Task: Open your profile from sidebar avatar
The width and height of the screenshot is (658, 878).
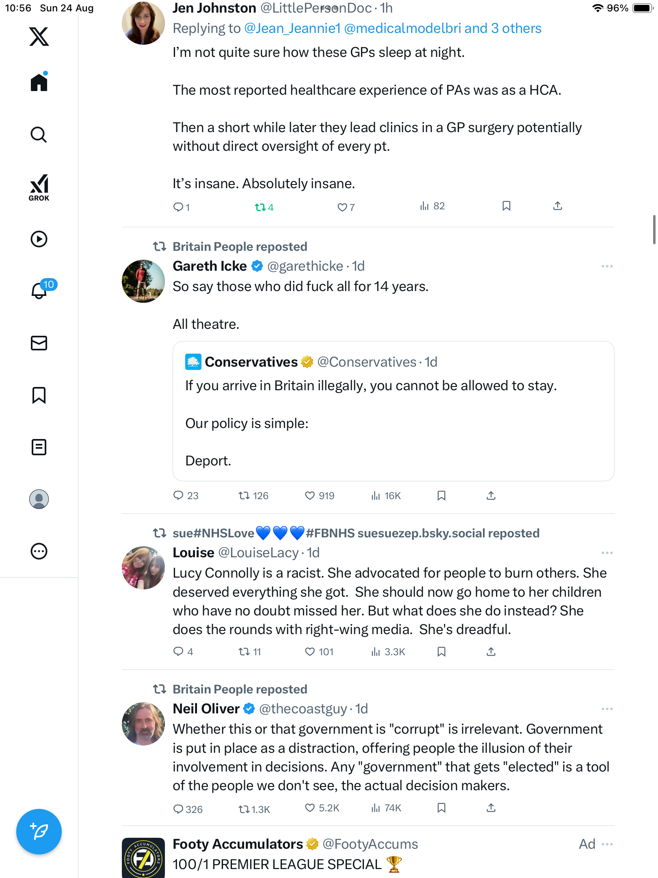Action: [x=39, y=499]
